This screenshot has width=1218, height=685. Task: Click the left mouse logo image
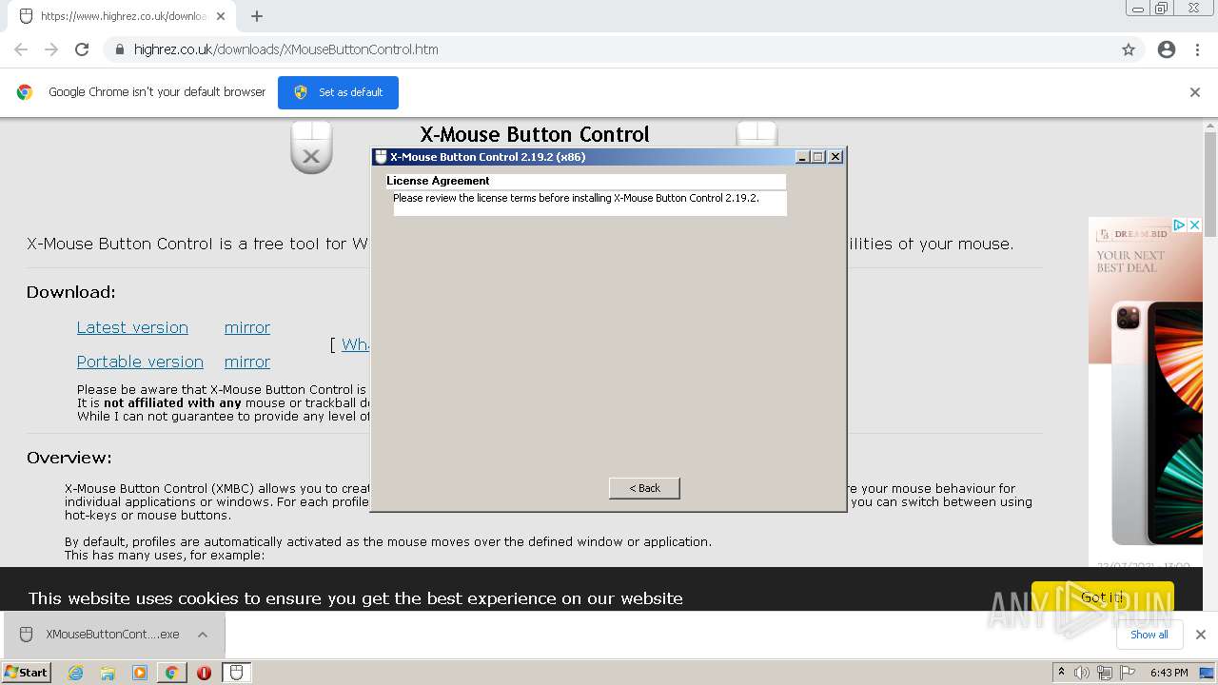(x=311, y=147)
